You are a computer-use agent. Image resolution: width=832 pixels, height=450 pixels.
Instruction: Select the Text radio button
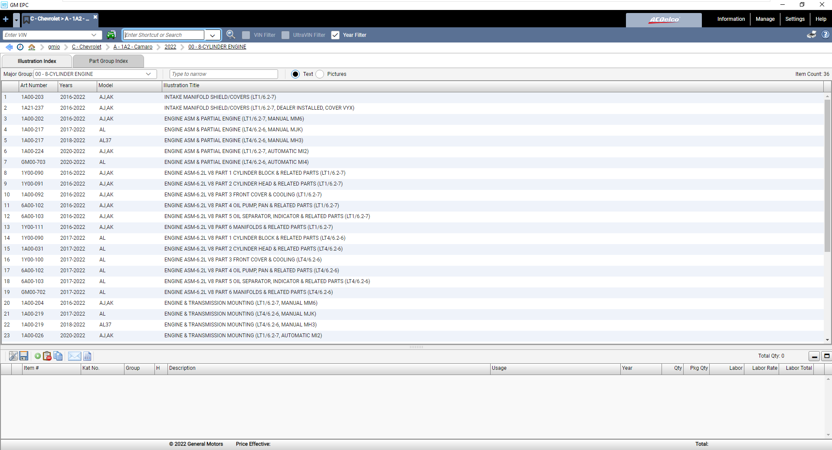pos(295,74)
